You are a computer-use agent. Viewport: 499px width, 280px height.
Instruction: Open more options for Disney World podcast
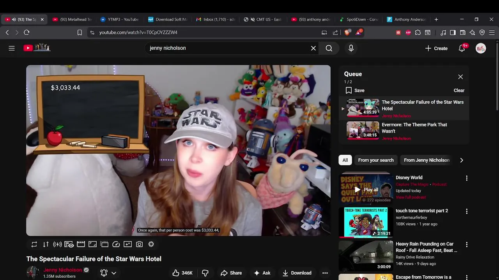point(467,178)
